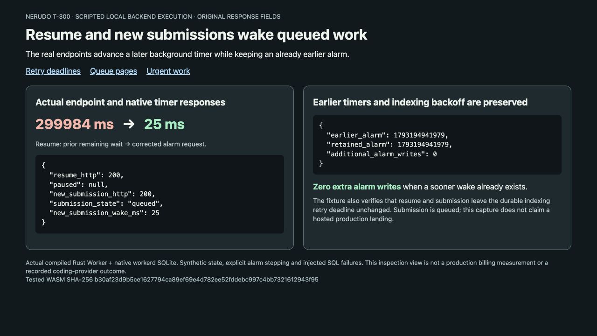The width and height of the screenshot is (597, 336).
Task: Click the "new_submission_http": 200 line
Action: tap(102, 194)
